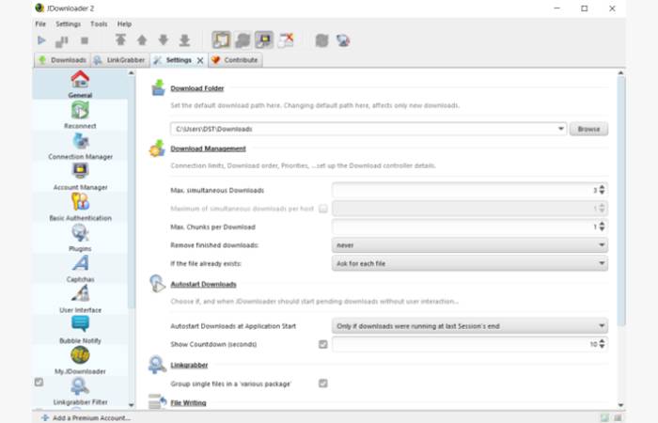Open the Connection Manager settings
This screenshot has height=423, width=658.
pos(80,146)
